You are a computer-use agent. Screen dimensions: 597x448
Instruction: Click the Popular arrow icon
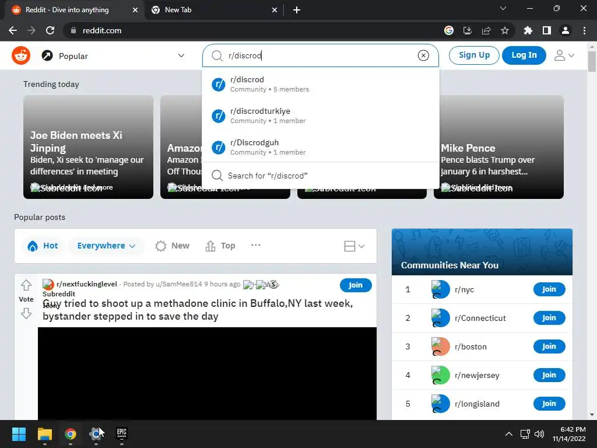[x=47, y=55]
